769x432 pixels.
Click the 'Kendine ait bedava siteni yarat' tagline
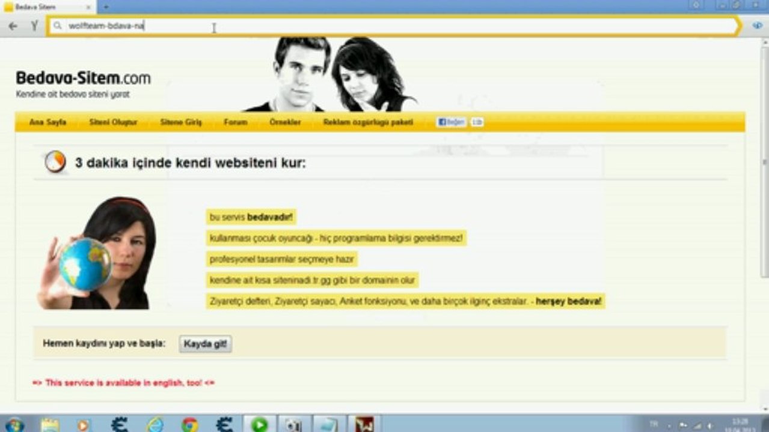[73, 94]
